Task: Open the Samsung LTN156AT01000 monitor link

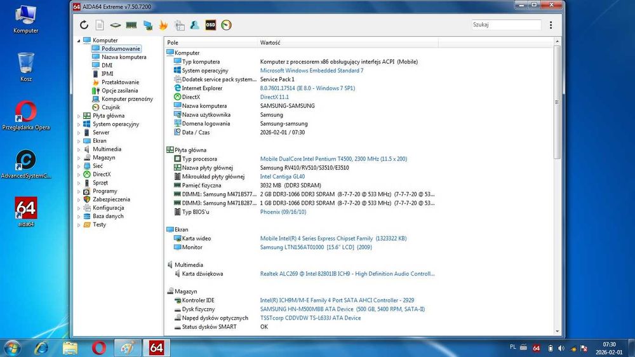Action: click(x=316, y=247)
